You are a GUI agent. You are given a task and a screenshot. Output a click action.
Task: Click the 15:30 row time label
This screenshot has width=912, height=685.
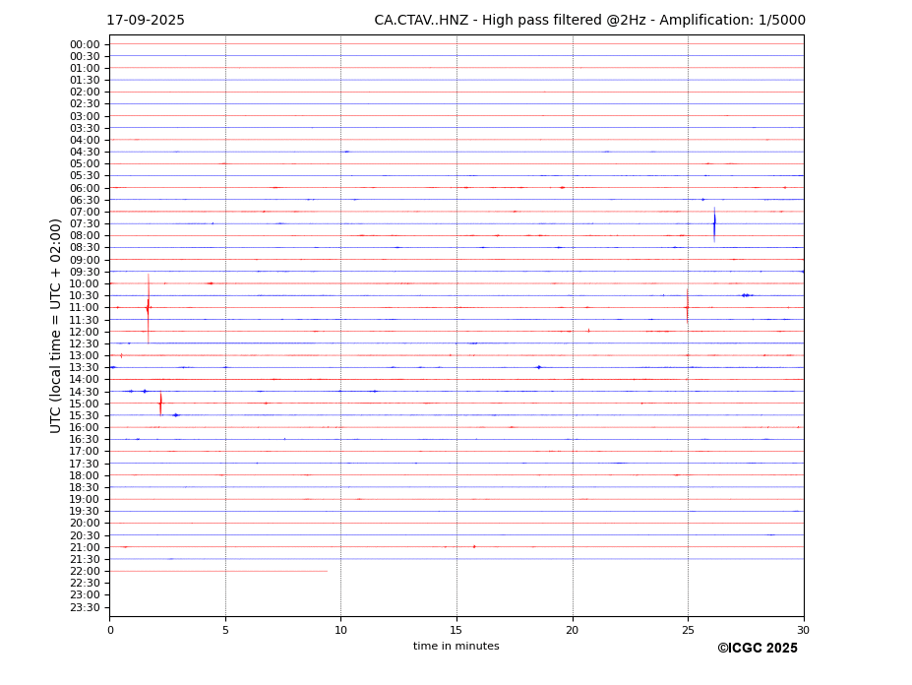(85, 415)
